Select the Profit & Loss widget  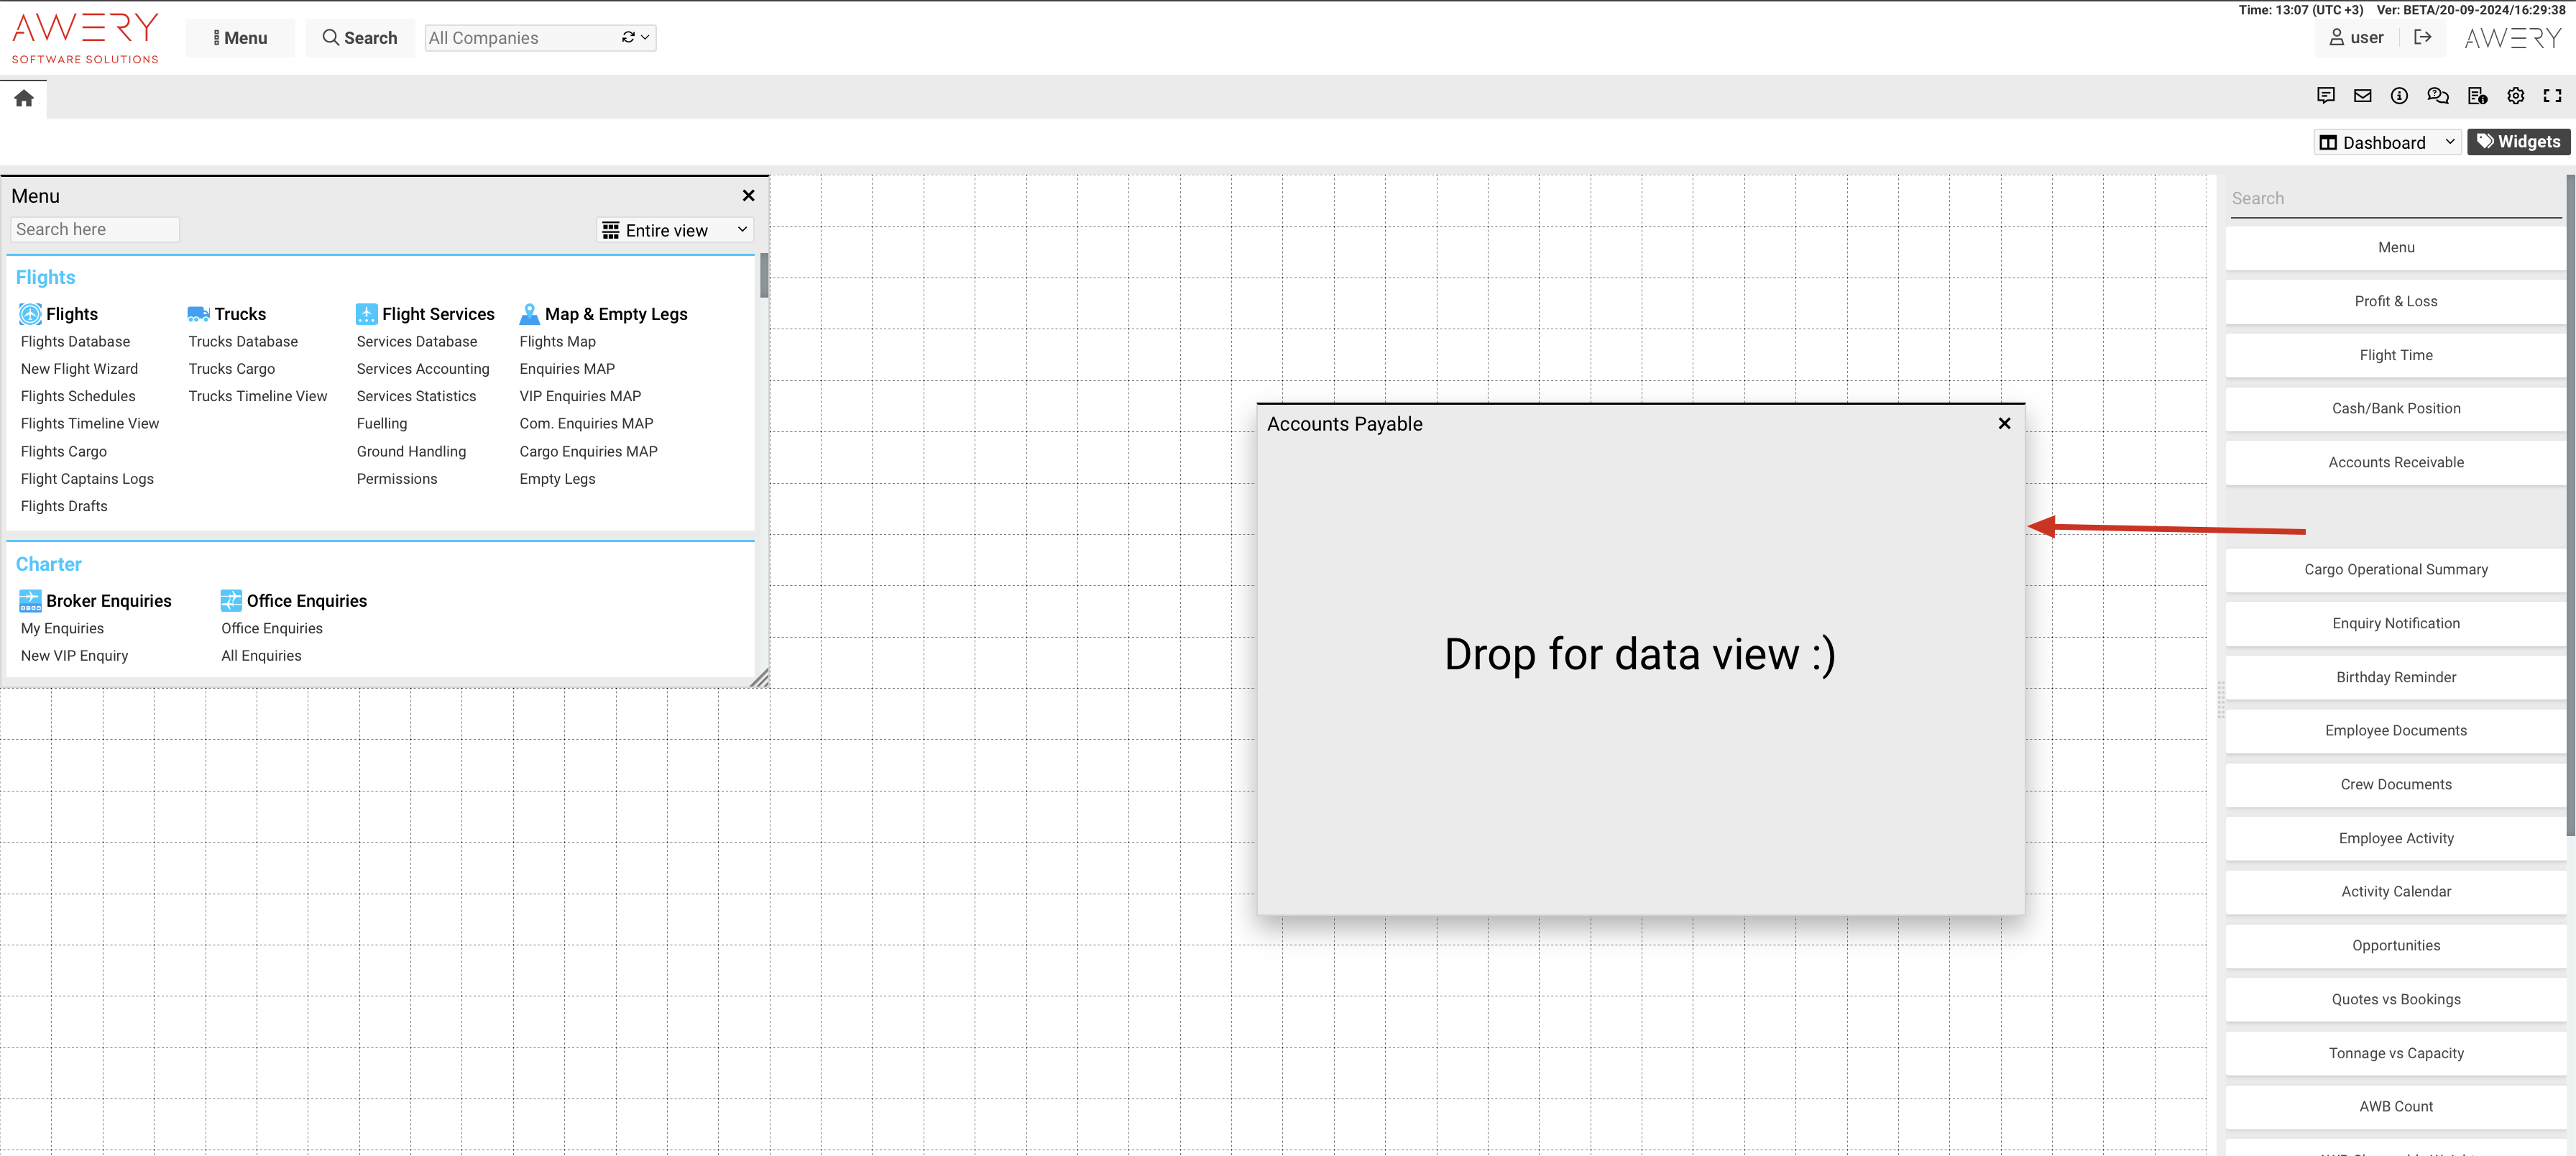(2395, 301)
